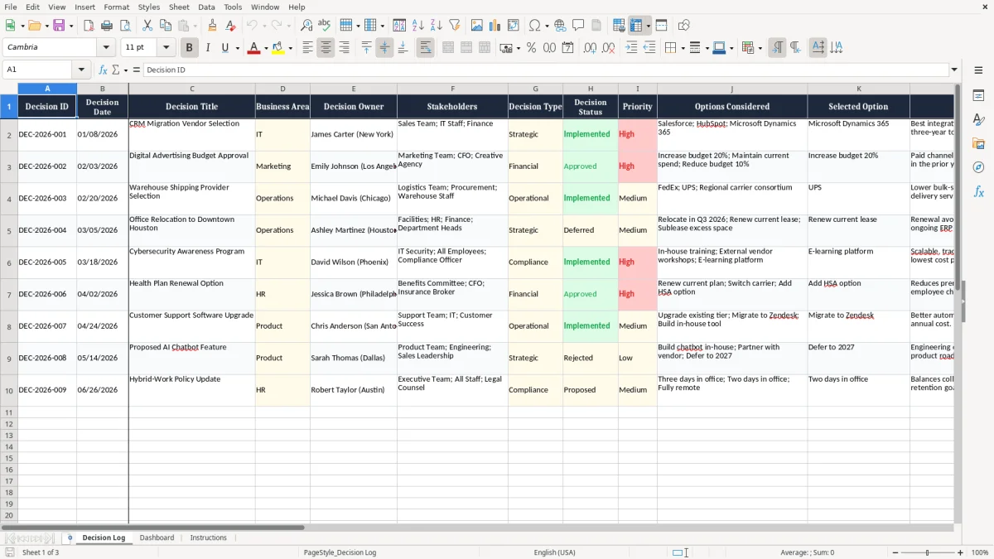The height and width of the screenshot is (559, 994).
Task: Open sidebar Styles panel
Action: [978, 119]
